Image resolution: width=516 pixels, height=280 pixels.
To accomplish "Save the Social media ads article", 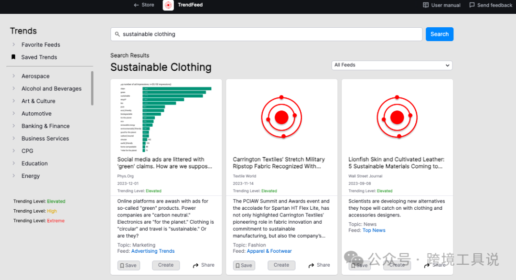I will pos(129,266).
